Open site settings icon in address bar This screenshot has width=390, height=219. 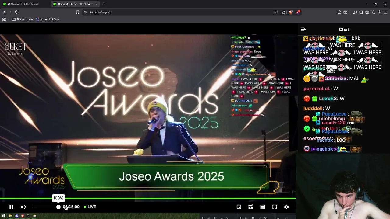[85, 12]
